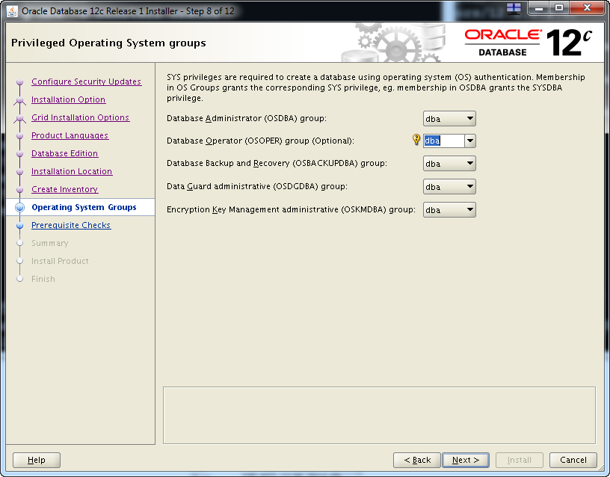This screenshot has width=610, height=477.
Task: Click the Summary step label
Action: point(50,243)
